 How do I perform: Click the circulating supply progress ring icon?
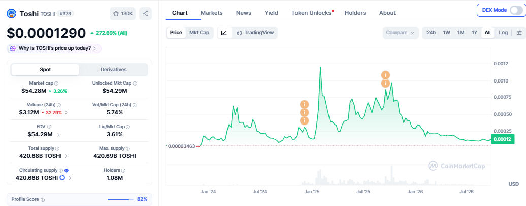click(x=62, y=178)
